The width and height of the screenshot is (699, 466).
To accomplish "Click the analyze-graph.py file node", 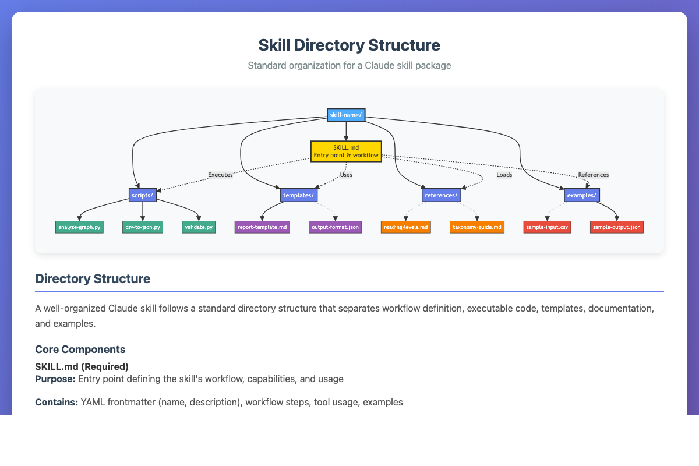I will tap(79, 227).
